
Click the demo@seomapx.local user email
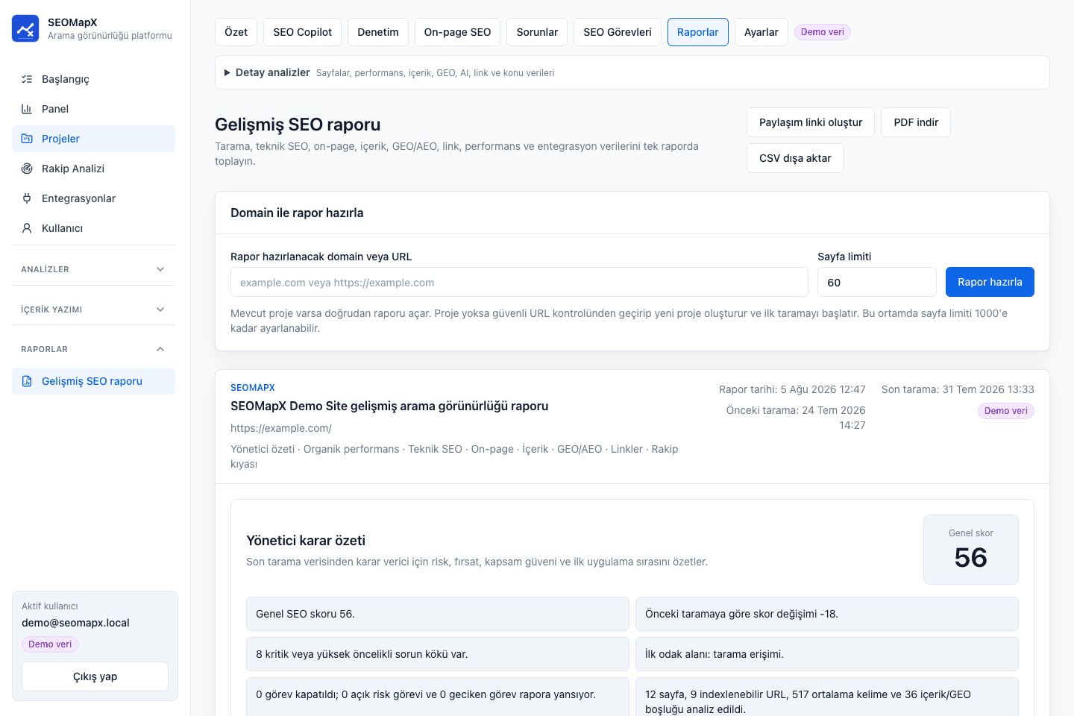point(75,623)
